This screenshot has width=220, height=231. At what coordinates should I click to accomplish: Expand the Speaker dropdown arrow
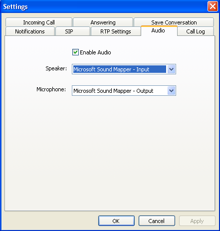pyautogui.click(x=171, y=69)
